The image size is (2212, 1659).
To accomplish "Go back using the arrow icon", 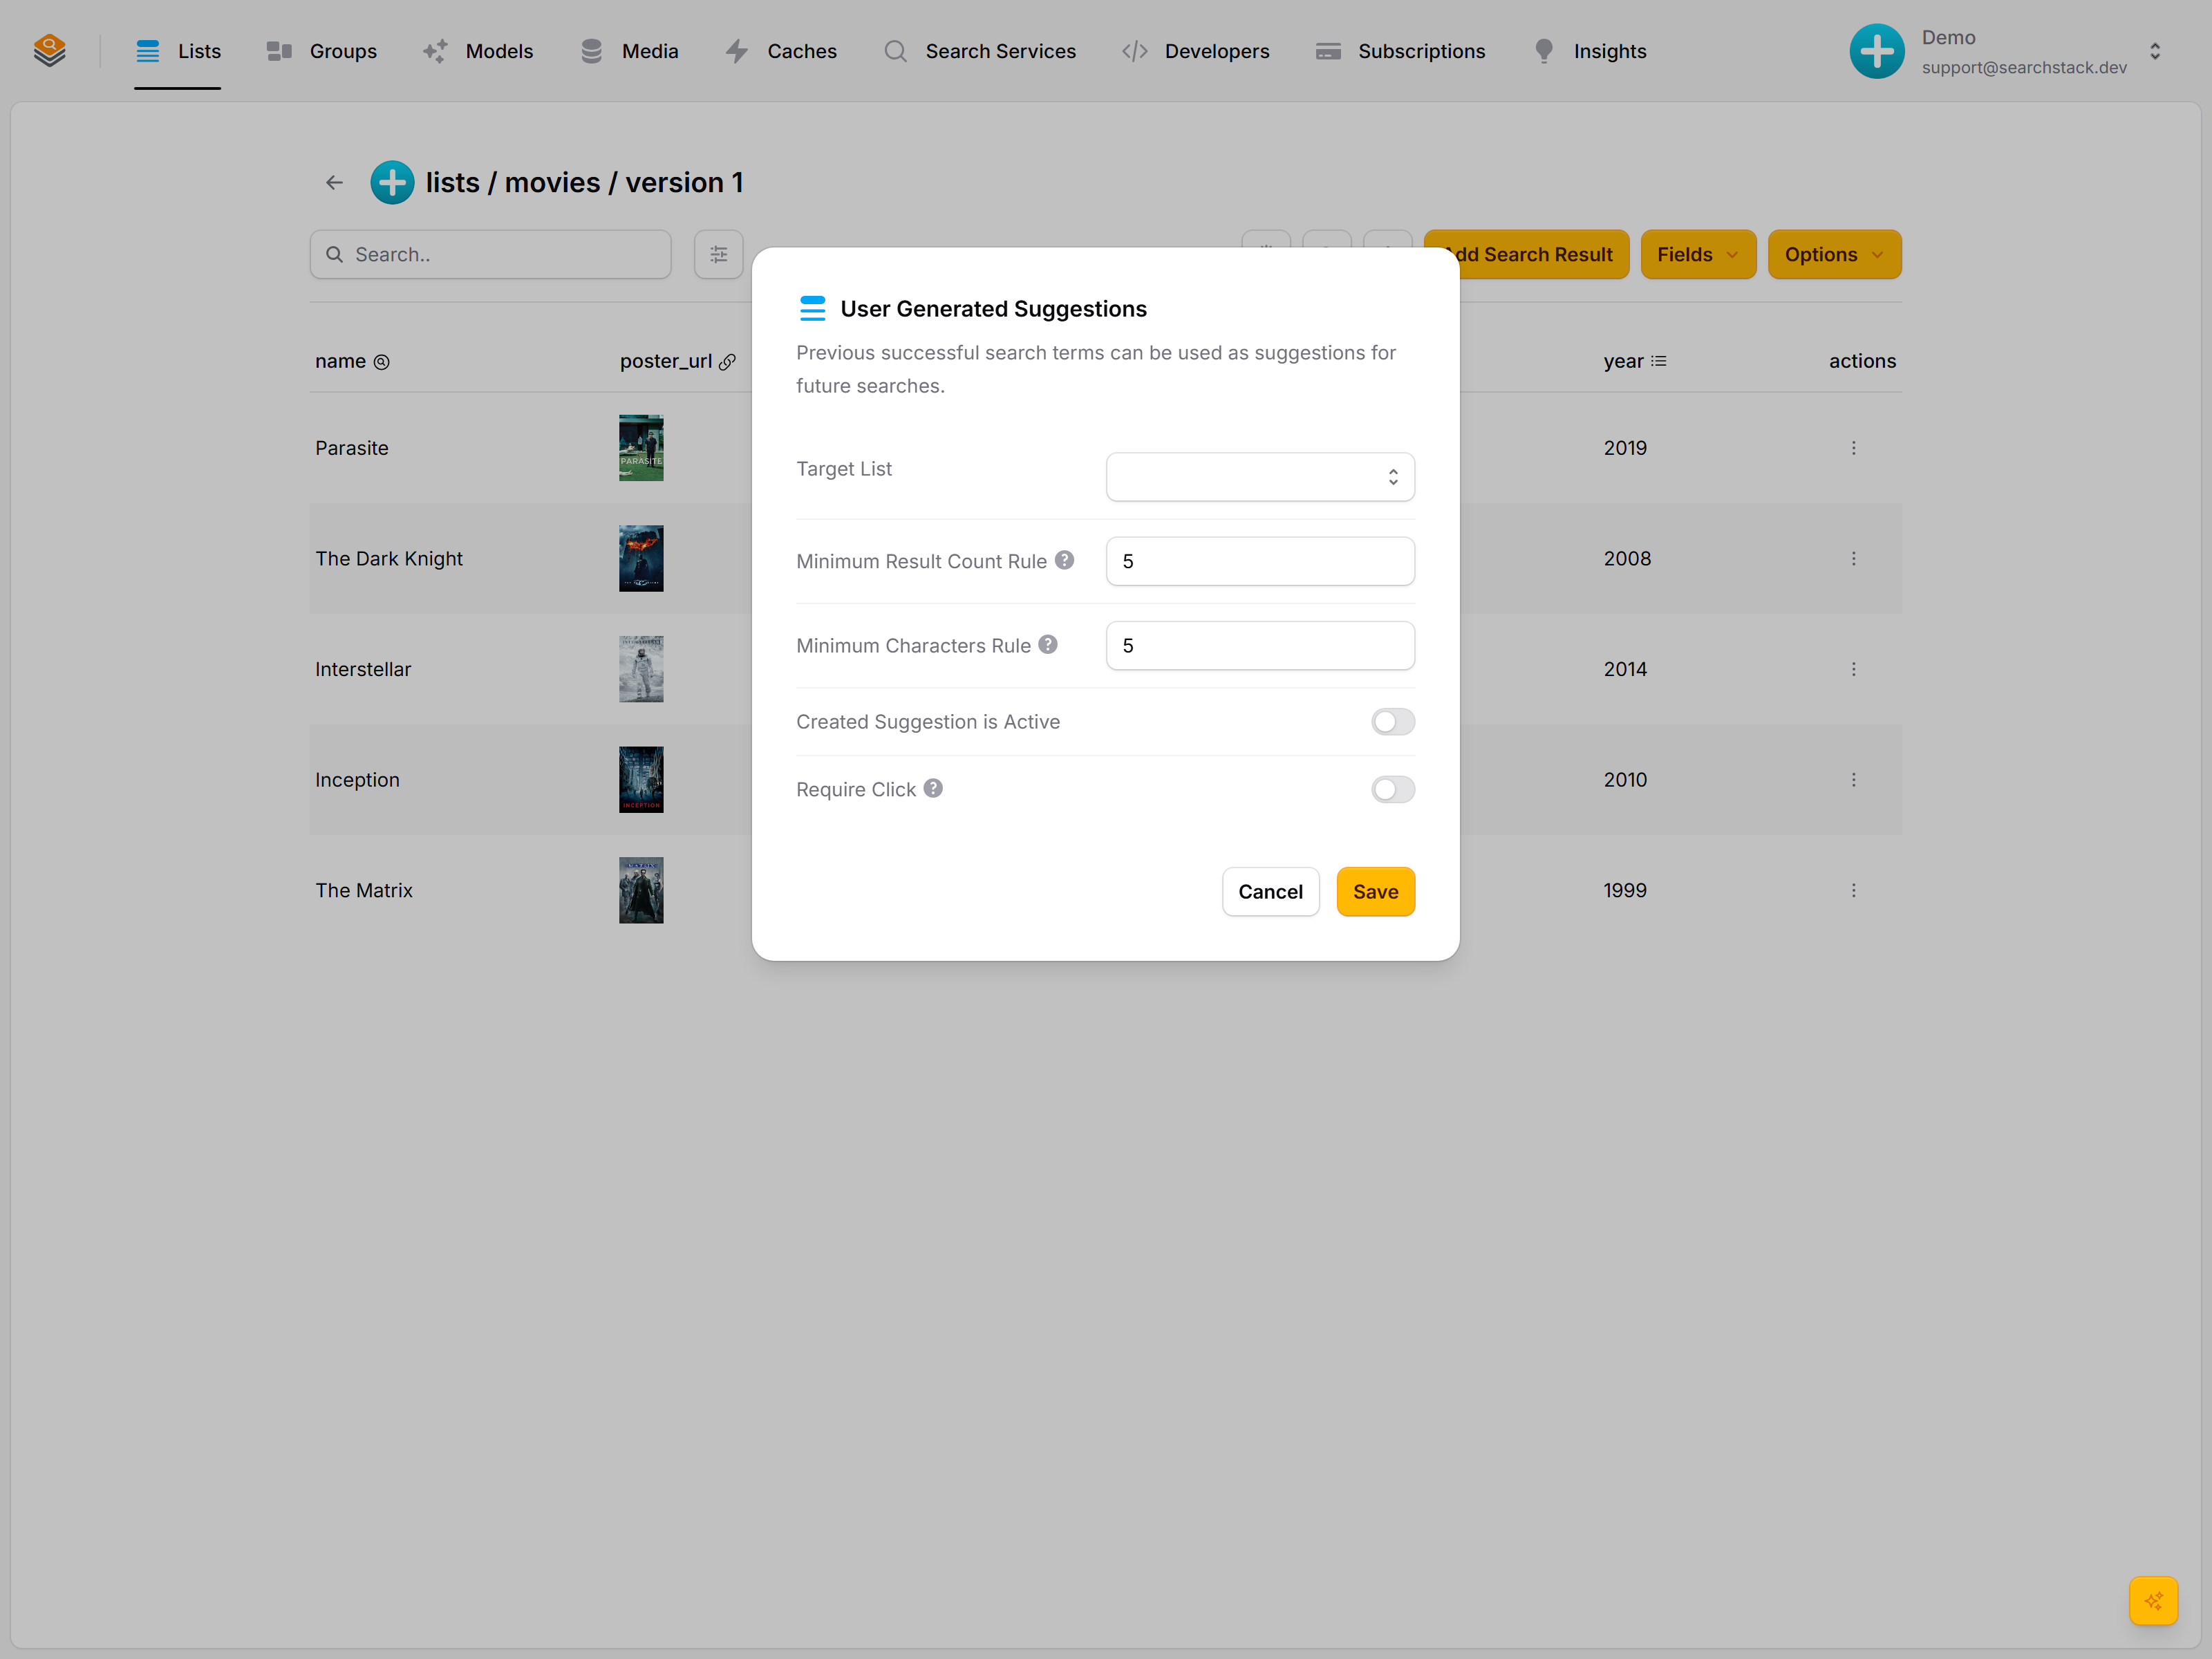I will [x=334, y=182].
